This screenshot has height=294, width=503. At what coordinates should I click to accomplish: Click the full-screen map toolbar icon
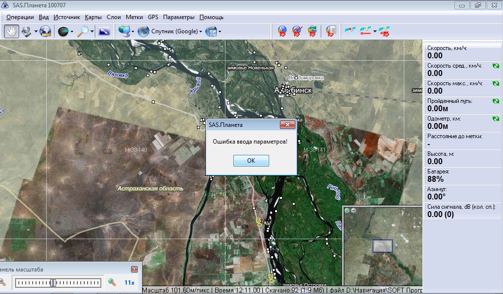104,31
